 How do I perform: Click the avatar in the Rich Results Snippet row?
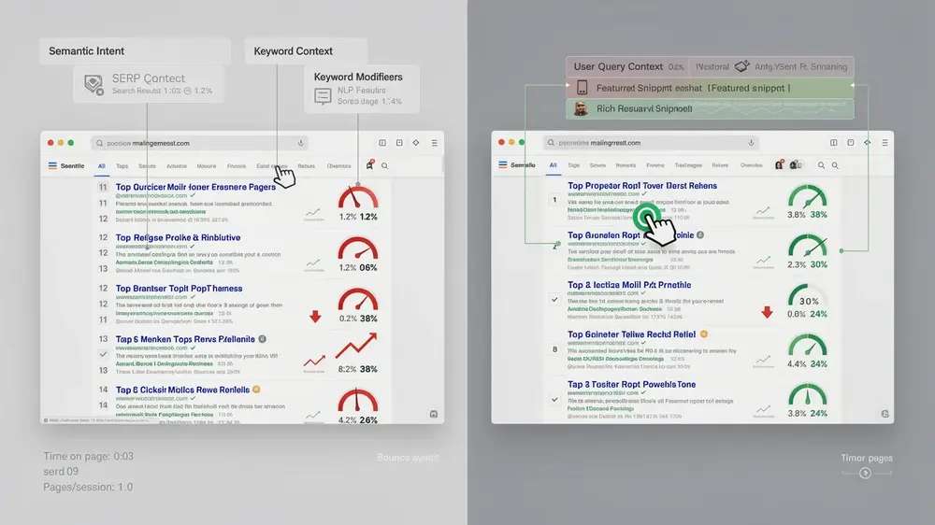[x=581, y=108]
